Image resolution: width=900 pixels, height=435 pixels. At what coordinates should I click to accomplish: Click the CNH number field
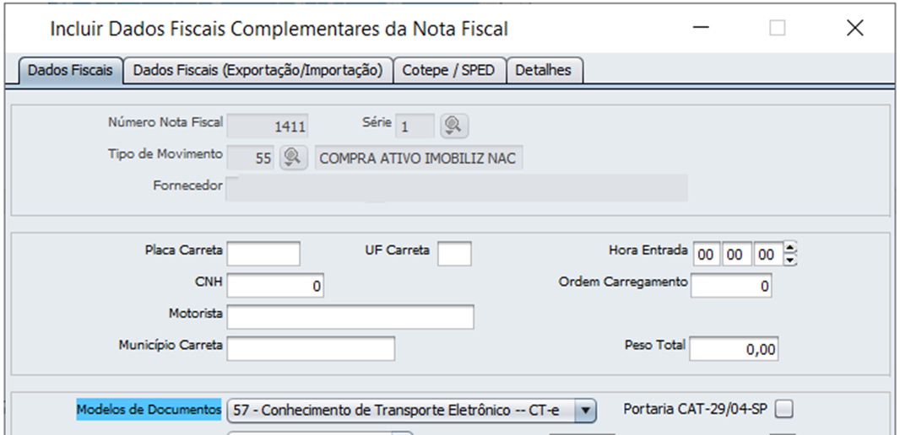(x=275, y=286)
